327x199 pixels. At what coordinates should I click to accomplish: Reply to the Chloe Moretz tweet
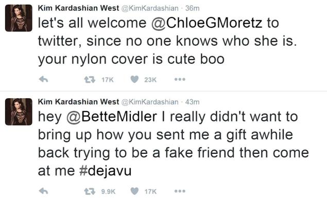(x=44, y=79)
